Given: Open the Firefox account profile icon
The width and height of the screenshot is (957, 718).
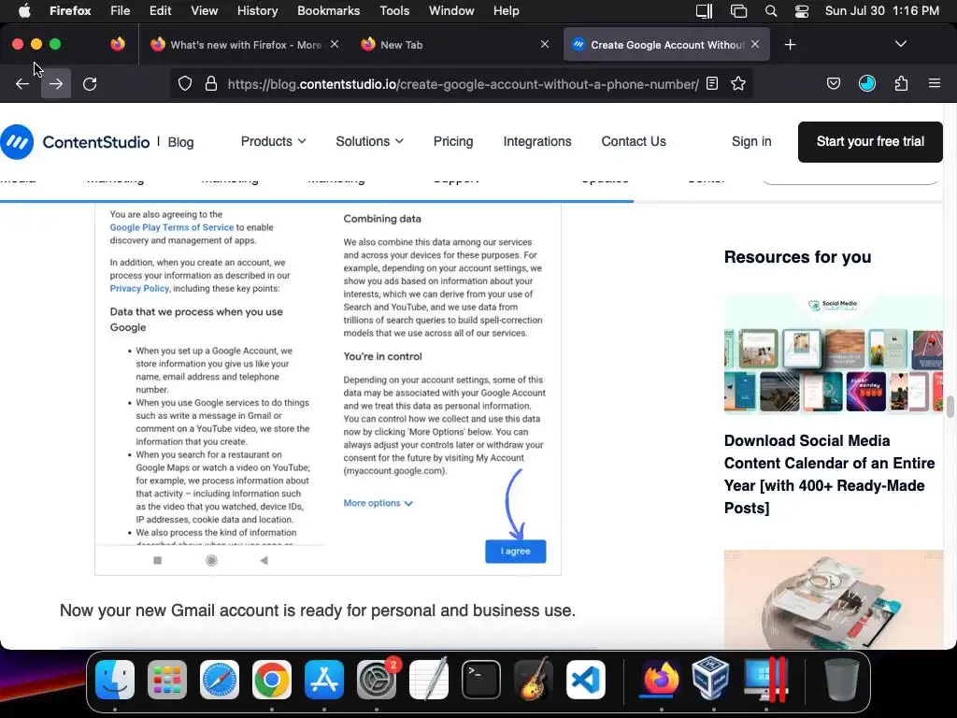Looking at the screenshot, I should (x=866, y=83).
